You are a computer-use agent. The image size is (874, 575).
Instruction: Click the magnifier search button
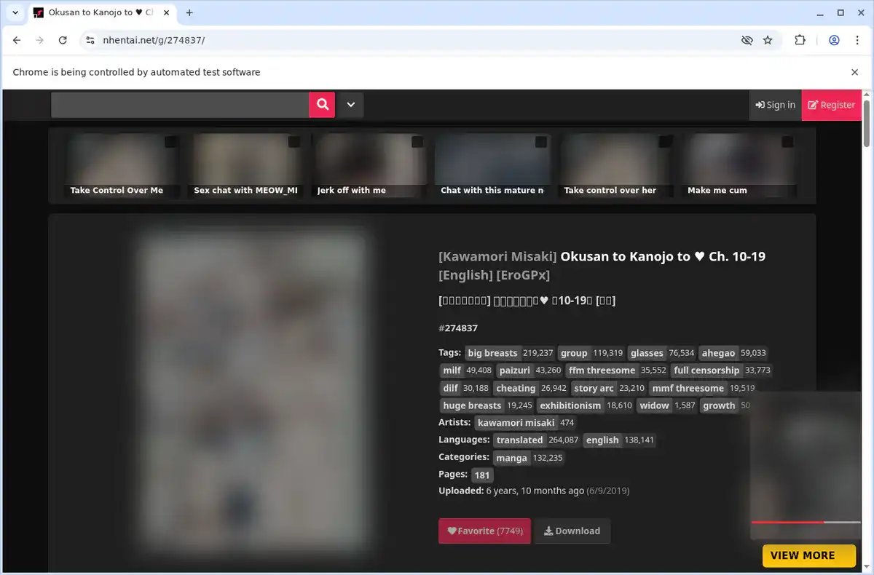[x=322, y=105]
